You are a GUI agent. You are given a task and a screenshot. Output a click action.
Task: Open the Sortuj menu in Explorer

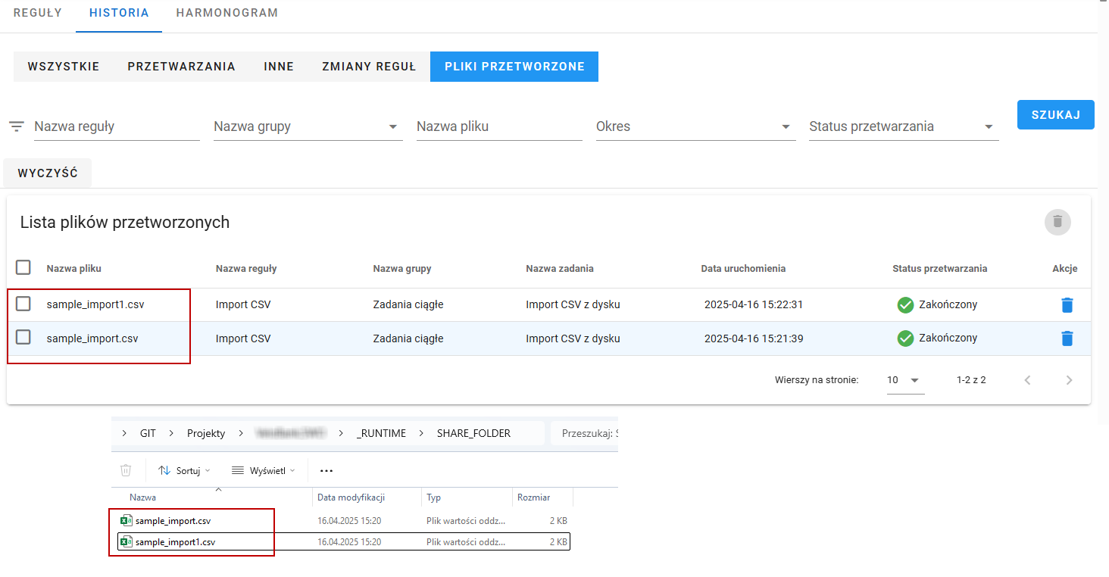pyautogui.click(x=184, y=471)
